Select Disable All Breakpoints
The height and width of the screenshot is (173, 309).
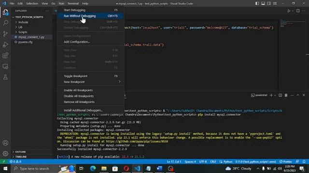[x=91, y=96]
